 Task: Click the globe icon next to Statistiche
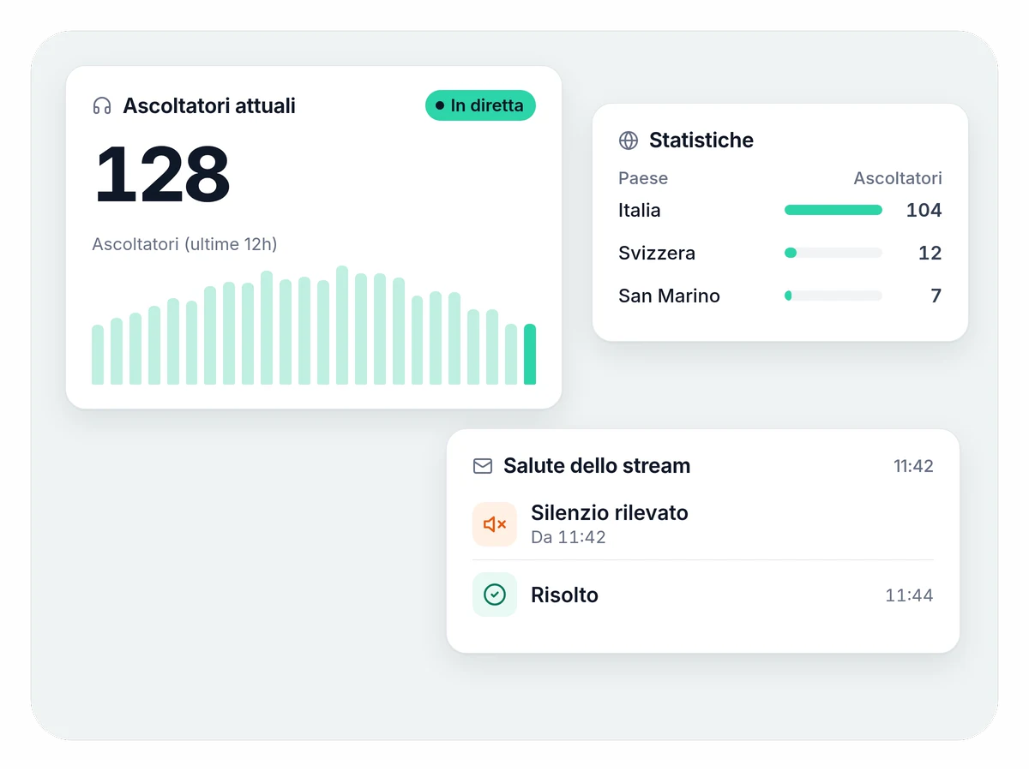tap(629, 140)
